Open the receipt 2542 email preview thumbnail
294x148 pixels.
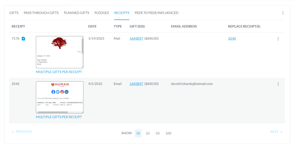coord(60,97)
